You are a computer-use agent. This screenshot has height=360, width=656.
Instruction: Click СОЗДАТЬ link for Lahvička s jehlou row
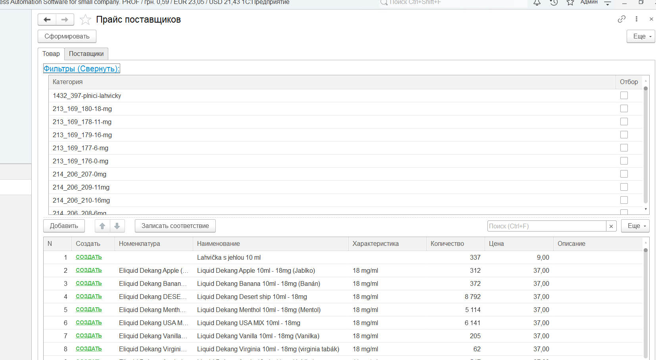pyautogui.click(x=89, y=257)
